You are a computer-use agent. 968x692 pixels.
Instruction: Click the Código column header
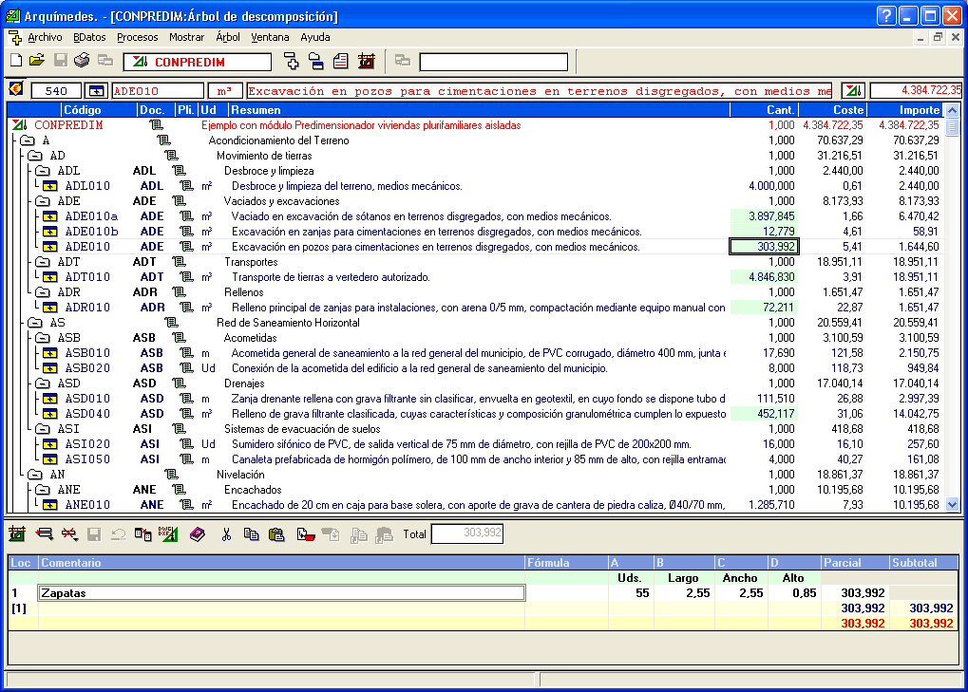pyautogui.click(x=99, y=110)
